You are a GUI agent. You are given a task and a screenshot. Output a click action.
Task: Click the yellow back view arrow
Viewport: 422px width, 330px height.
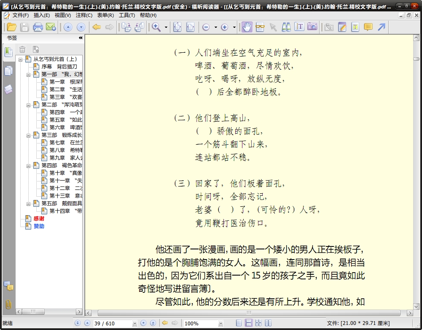[97, 27]
